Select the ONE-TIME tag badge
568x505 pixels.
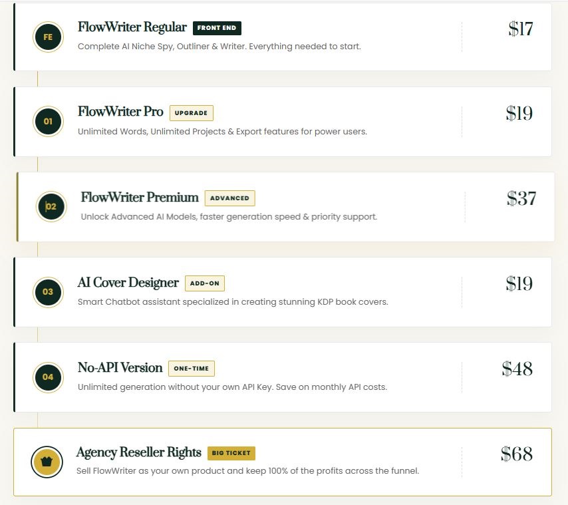click(x=192, y=368)
